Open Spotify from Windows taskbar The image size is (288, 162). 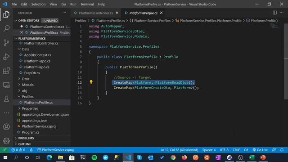pyautogui.click(x=94, y=157)
